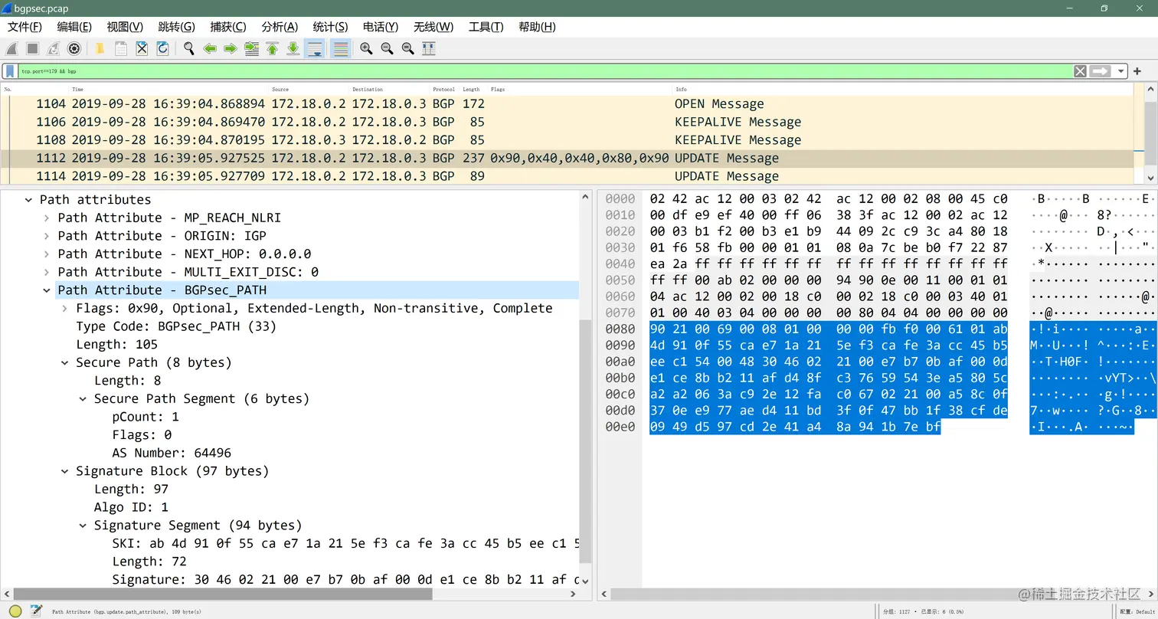Collapse Secure Path (8 bytes)
Screen dimensions: 1158x619
coord(66,363)
